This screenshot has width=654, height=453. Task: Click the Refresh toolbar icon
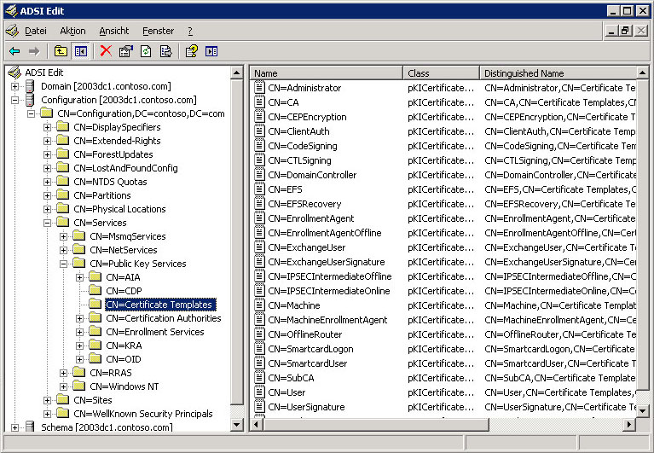pos(146,51)
